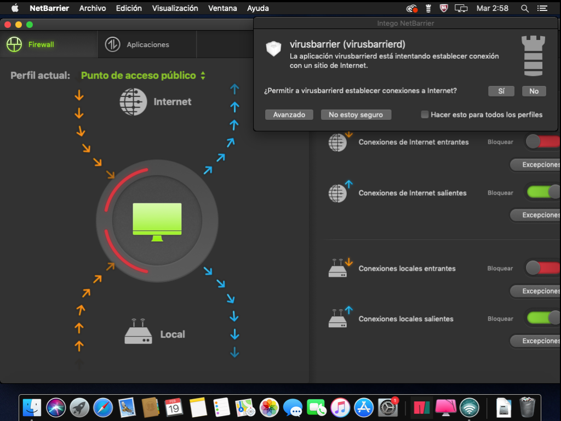Open the Edición menu
Screen dimensions: 561x421
(129, 8)
